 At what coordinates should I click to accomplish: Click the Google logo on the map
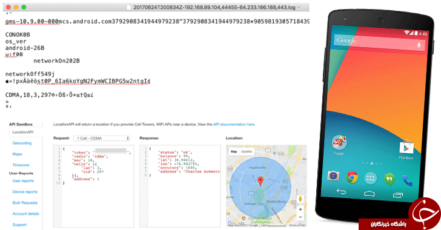point(236,223)
